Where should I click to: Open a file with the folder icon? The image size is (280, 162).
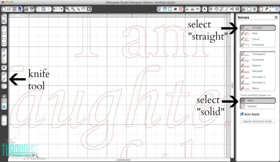click(9, 9)
